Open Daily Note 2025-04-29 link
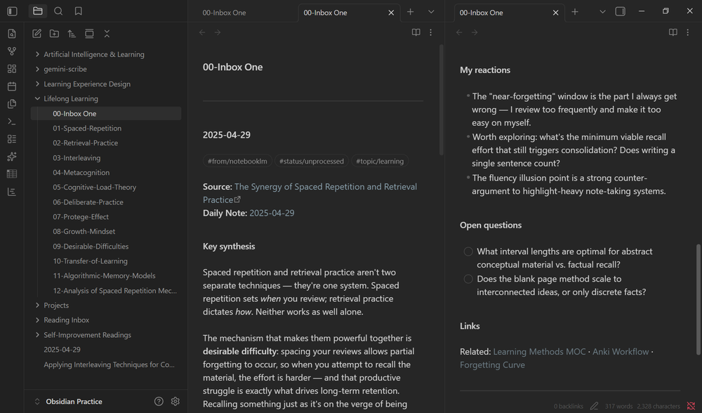The height and width of the screenshot is (413, 702). (272, 213)
